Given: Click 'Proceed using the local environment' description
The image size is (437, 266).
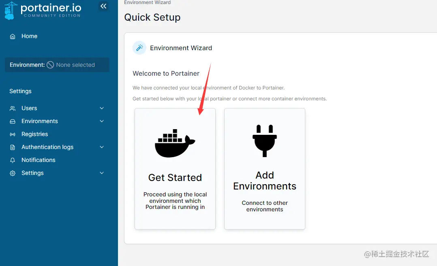Looking at the screenshot, I should tap(175, 200).
